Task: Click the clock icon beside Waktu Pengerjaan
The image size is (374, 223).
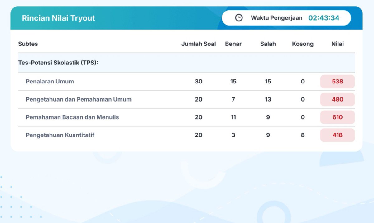Action: [x=239, y=18]
